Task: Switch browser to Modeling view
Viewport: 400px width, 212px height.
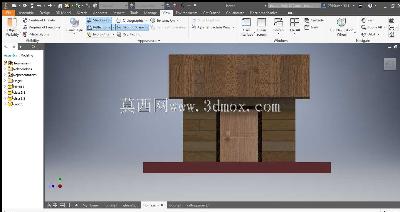Action: click(x=27, y=55)
